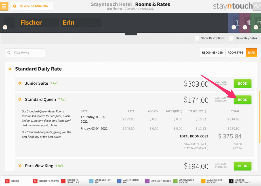Click the $ 160.92 Friday total

click(x=233, y=129)
